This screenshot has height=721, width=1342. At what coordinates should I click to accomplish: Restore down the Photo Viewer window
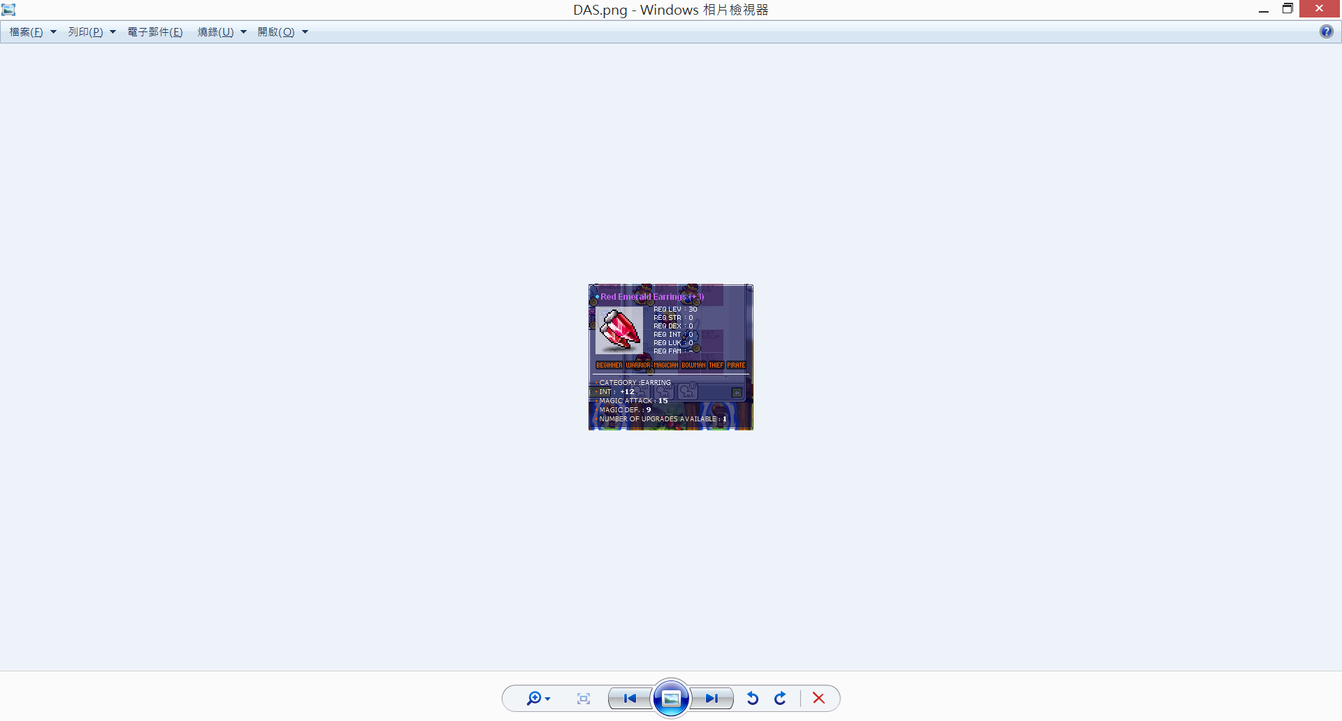pos(1287,9)
